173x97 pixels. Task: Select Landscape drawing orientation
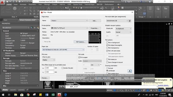click(x=107, y=71)
